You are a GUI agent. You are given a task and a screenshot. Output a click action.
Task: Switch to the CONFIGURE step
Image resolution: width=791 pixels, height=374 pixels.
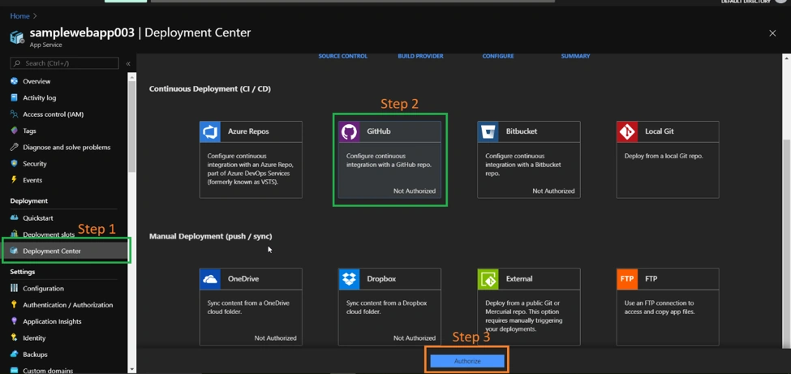[x=498, y=56]
